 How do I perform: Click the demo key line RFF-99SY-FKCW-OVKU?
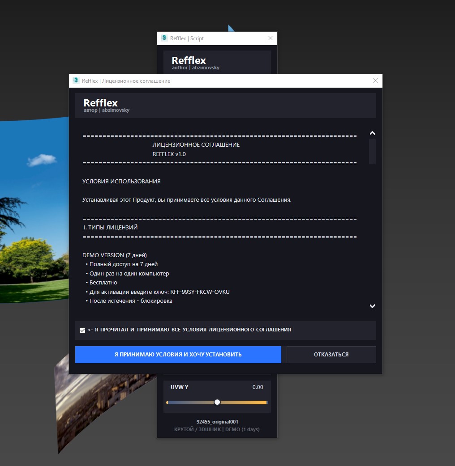click(158, 292)
